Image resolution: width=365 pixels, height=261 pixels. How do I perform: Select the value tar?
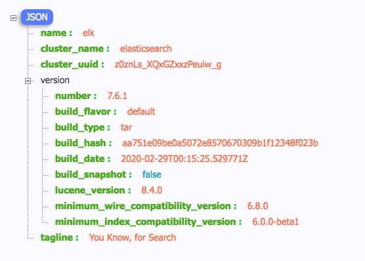tap(127, 127)
